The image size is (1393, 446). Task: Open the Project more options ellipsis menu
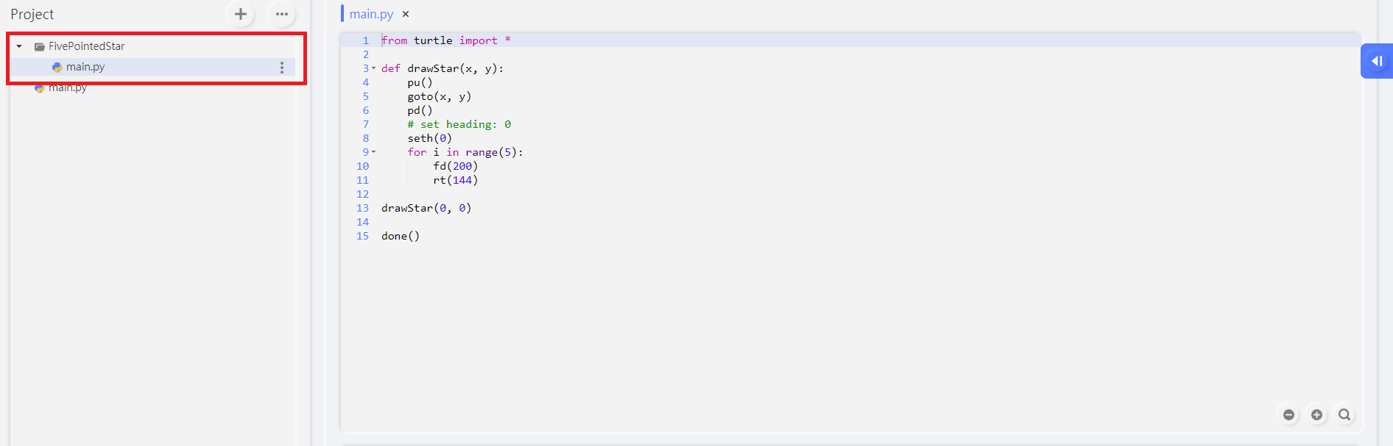pyautogui.click(x=282, y=14)
